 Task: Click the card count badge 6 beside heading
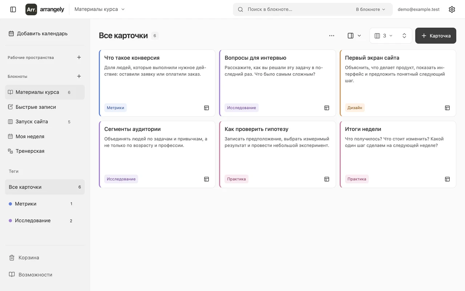pos(155,36)
